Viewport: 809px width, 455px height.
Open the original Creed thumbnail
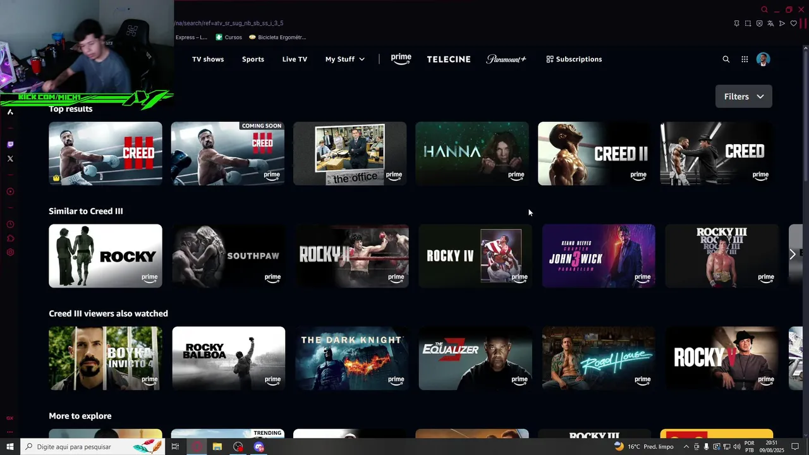(716, 154)
